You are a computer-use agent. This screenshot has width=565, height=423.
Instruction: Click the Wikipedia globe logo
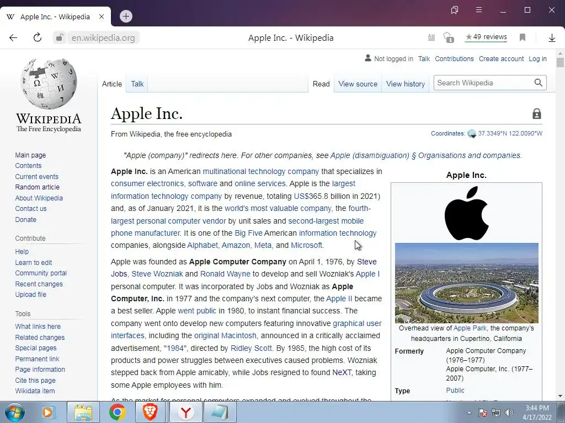49,84
